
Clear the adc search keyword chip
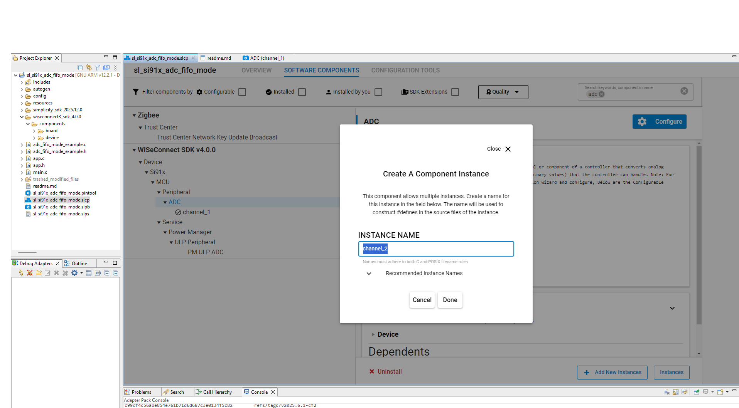(601, 94)
